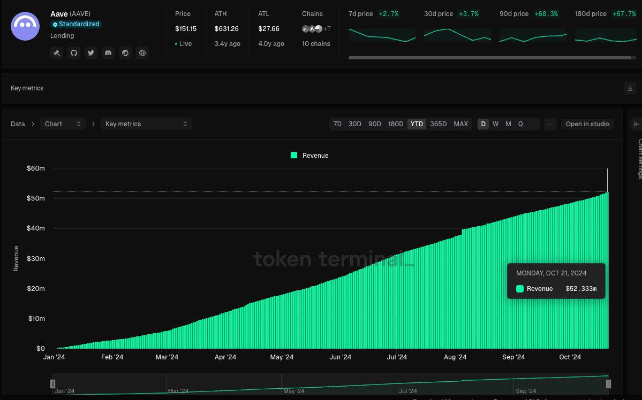This screenshot has height=400, width=642.
Task: Click the horizontal scrollbar under price trends
Action: point(489,58)
